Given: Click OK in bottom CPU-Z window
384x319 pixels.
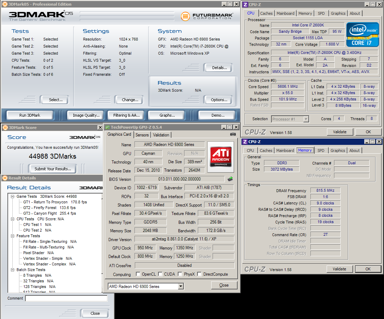Looking at the screenshot, I should (368, 269).
